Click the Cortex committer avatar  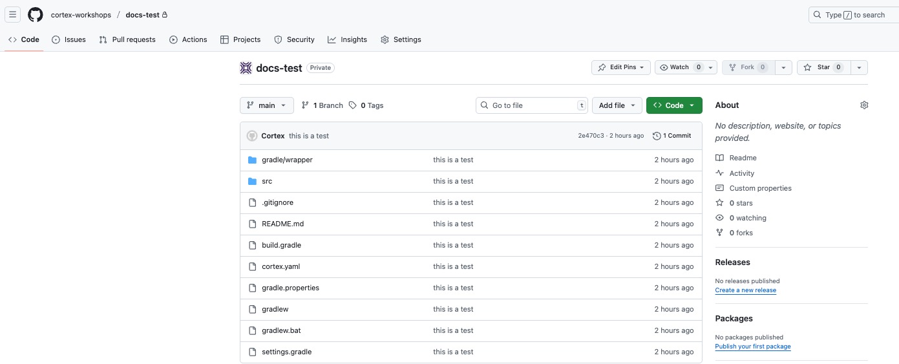(252, 136)
